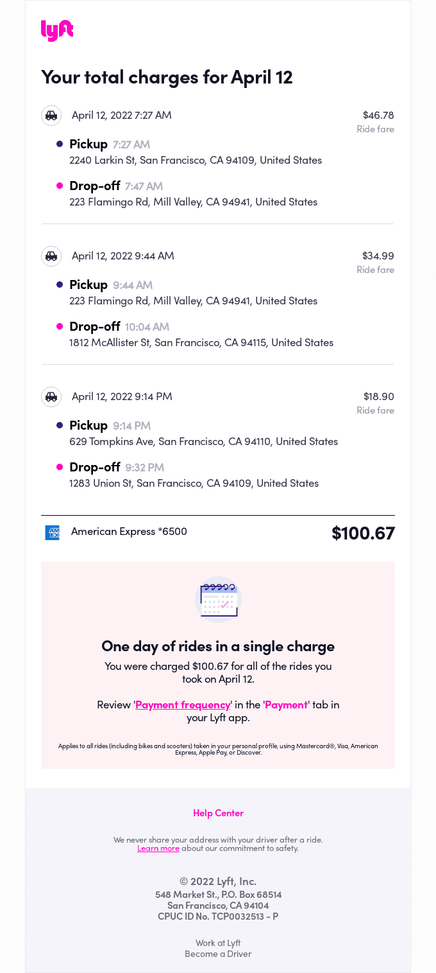436x973 pixels.
Task: Open the Work at Lyft link
Action: (218, 943)
